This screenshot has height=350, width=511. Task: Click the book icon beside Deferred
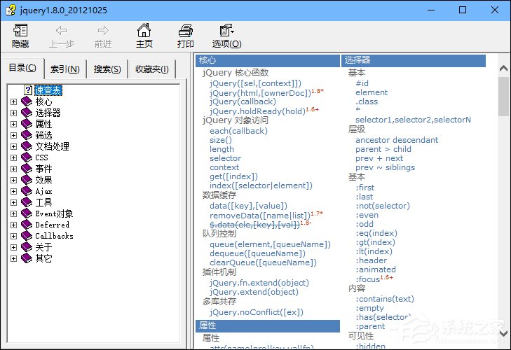27,225
